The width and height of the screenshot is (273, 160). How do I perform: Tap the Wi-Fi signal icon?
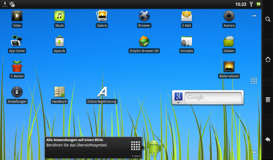pos(251,4)
